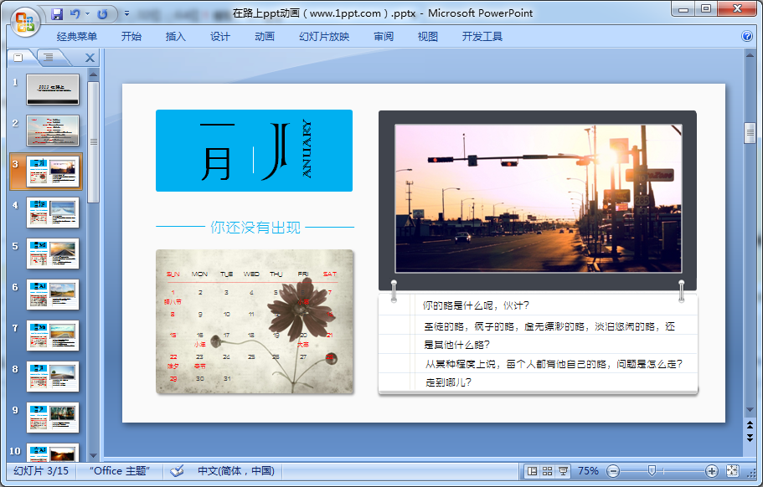763x487 pixels.
Task: Click the spell check status icon
Action: click(x=177, y=471)
